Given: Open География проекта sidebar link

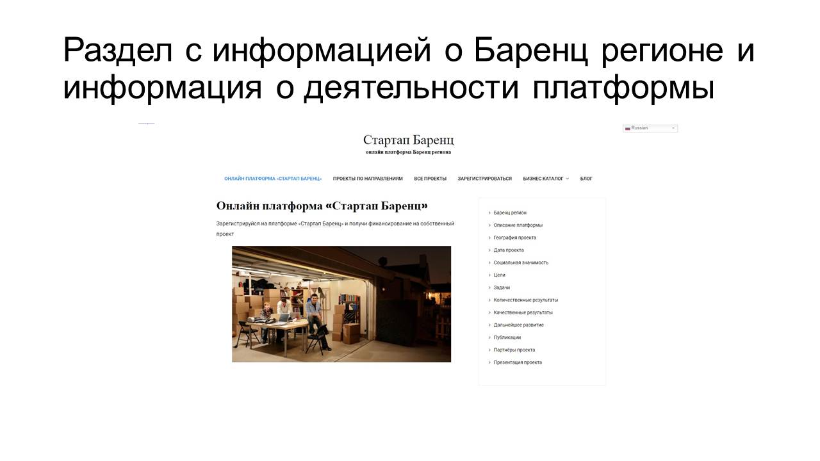Looking at the screenshot, I should [x=514, y=238].
